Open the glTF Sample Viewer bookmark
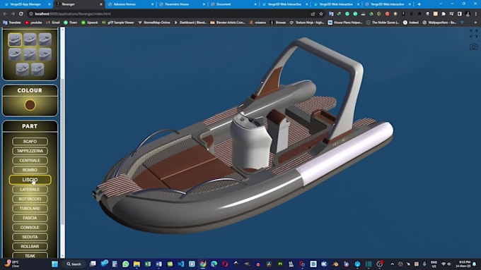This screenshot has height=270, width=481. click(x=118, y=23)
